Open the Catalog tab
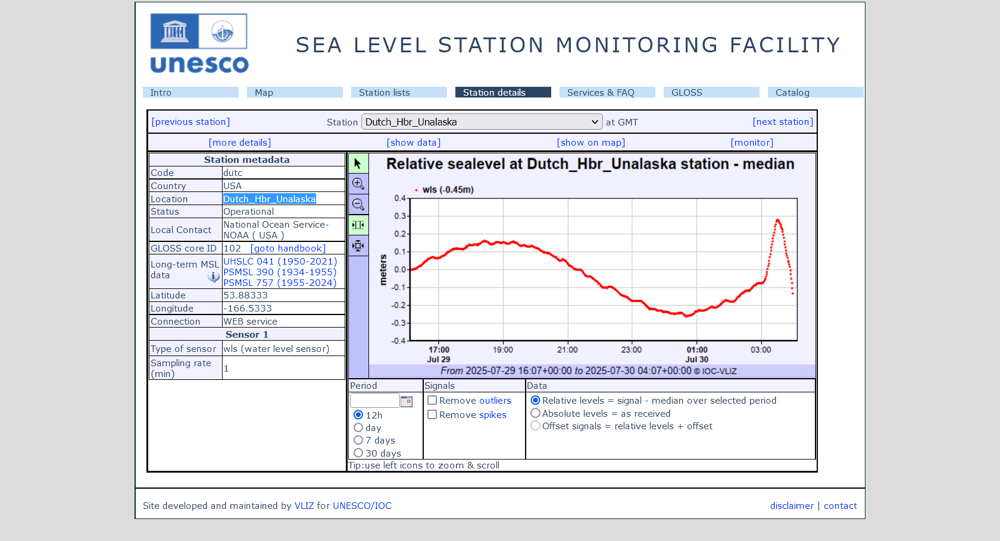Screen dimensions: 1000x541 (815, 92)
